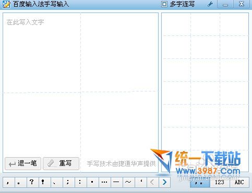Viewport: 252px width, 193px height.
Task: Insert the ellipsis … symbol
Action: pos(105,182)
